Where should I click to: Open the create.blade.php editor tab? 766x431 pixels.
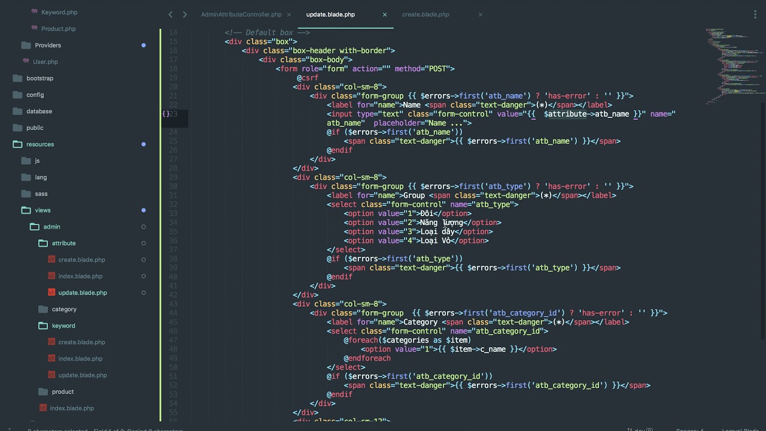pyautogui.click(x=425, y=14)
